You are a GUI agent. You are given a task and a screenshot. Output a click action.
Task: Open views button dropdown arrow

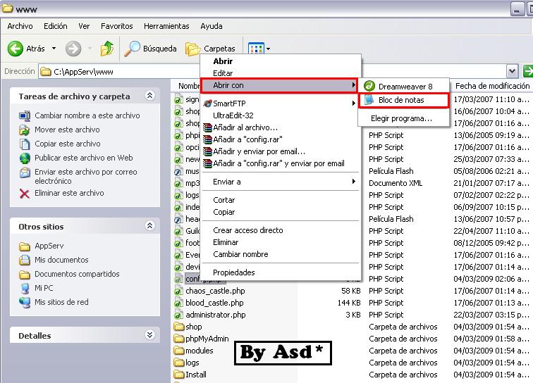coord(268,49)
